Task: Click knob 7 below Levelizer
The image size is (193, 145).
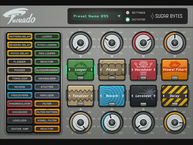Action: (x=143, y=122)
